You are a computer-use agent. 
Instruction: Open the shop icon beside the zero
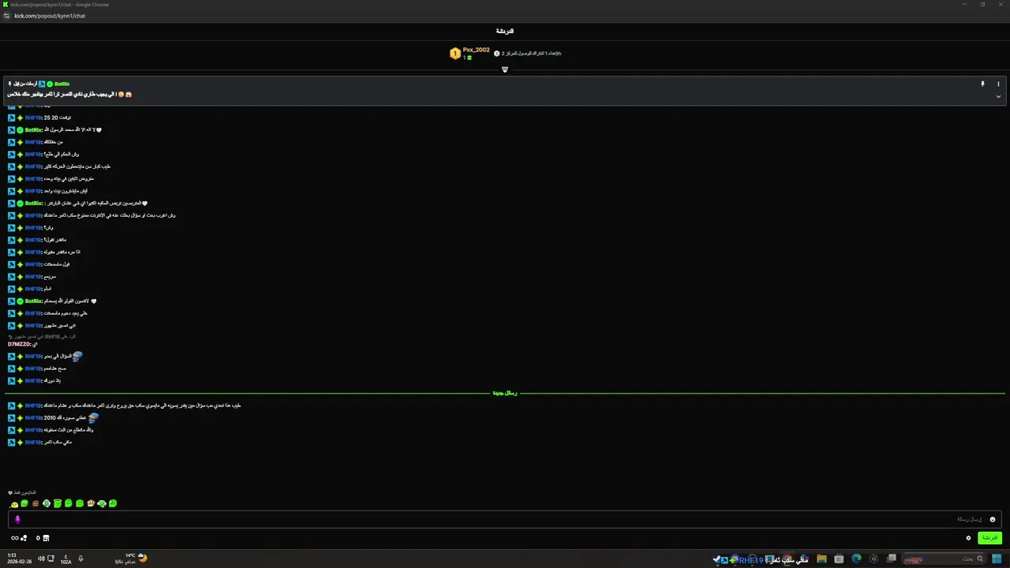(46, 538)
